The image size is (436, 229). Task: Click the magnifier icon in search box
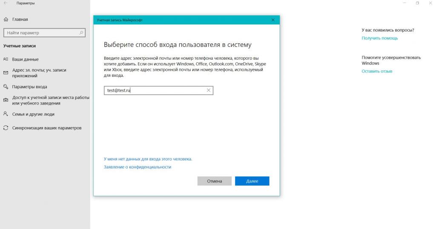(x=81, y=33)
